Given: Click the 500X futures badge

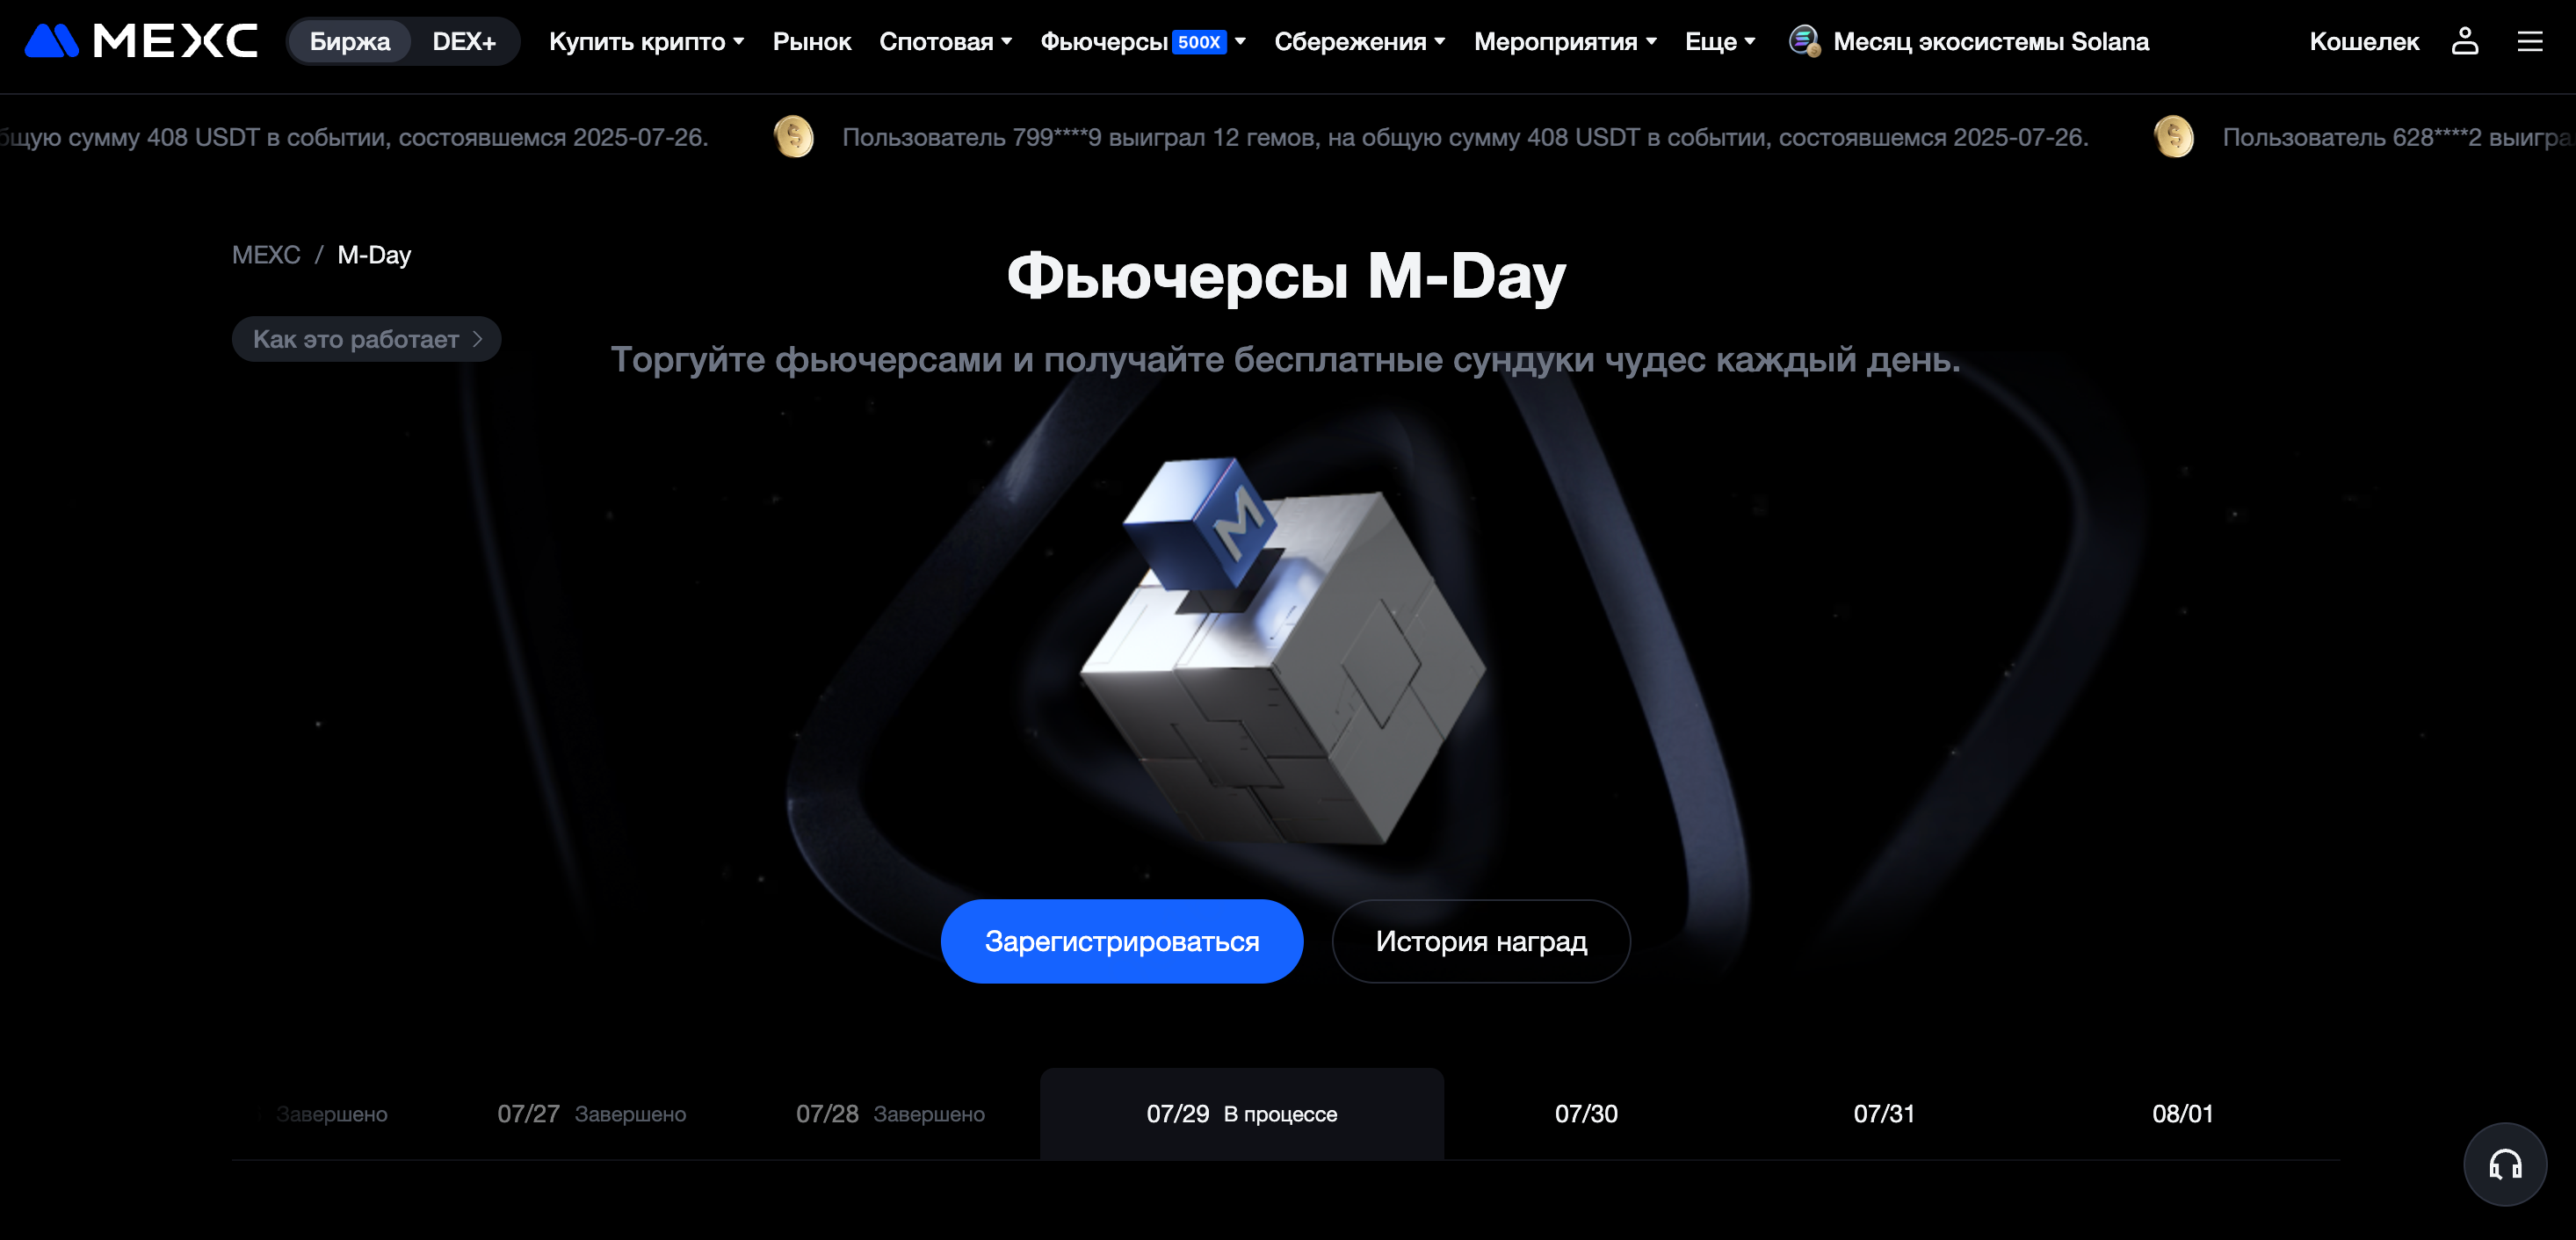Looking at the screenshot, I should pyautogui.click(x=1199, y=42).
